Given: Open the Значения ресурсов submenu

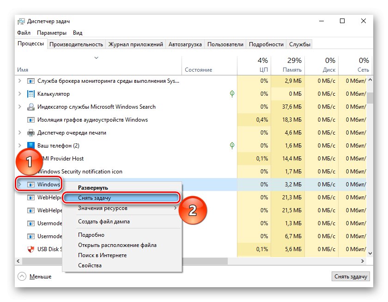Looking at the screenshot, I should 122,208.
